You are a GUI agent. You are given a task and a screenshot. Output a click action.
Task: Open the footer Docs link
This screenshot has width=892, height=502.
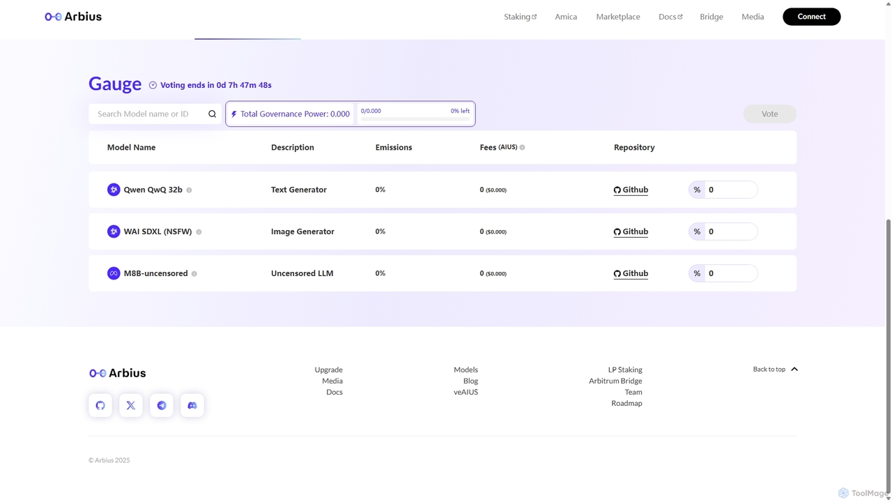tap(334, 392)
